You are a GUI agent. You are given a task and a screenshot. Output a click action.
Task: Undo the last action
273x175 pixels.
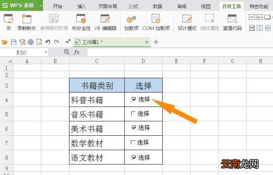point(48,42)
